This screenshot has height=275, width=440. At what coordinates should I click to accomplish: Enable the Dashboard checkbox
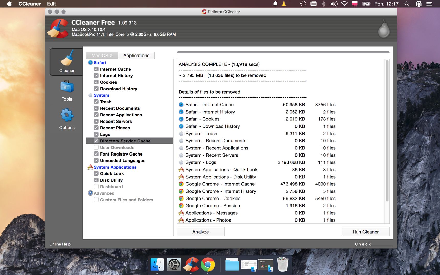[x=96, y=187]
